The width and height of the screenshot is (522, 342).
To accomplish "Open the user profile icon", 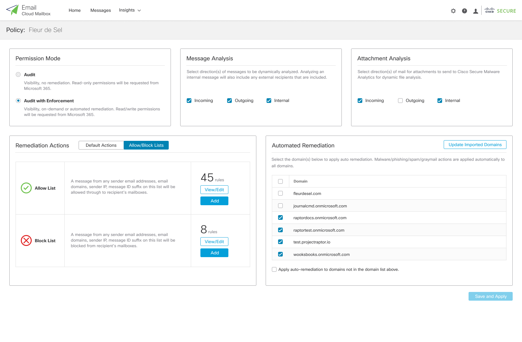I will [476, 11].
